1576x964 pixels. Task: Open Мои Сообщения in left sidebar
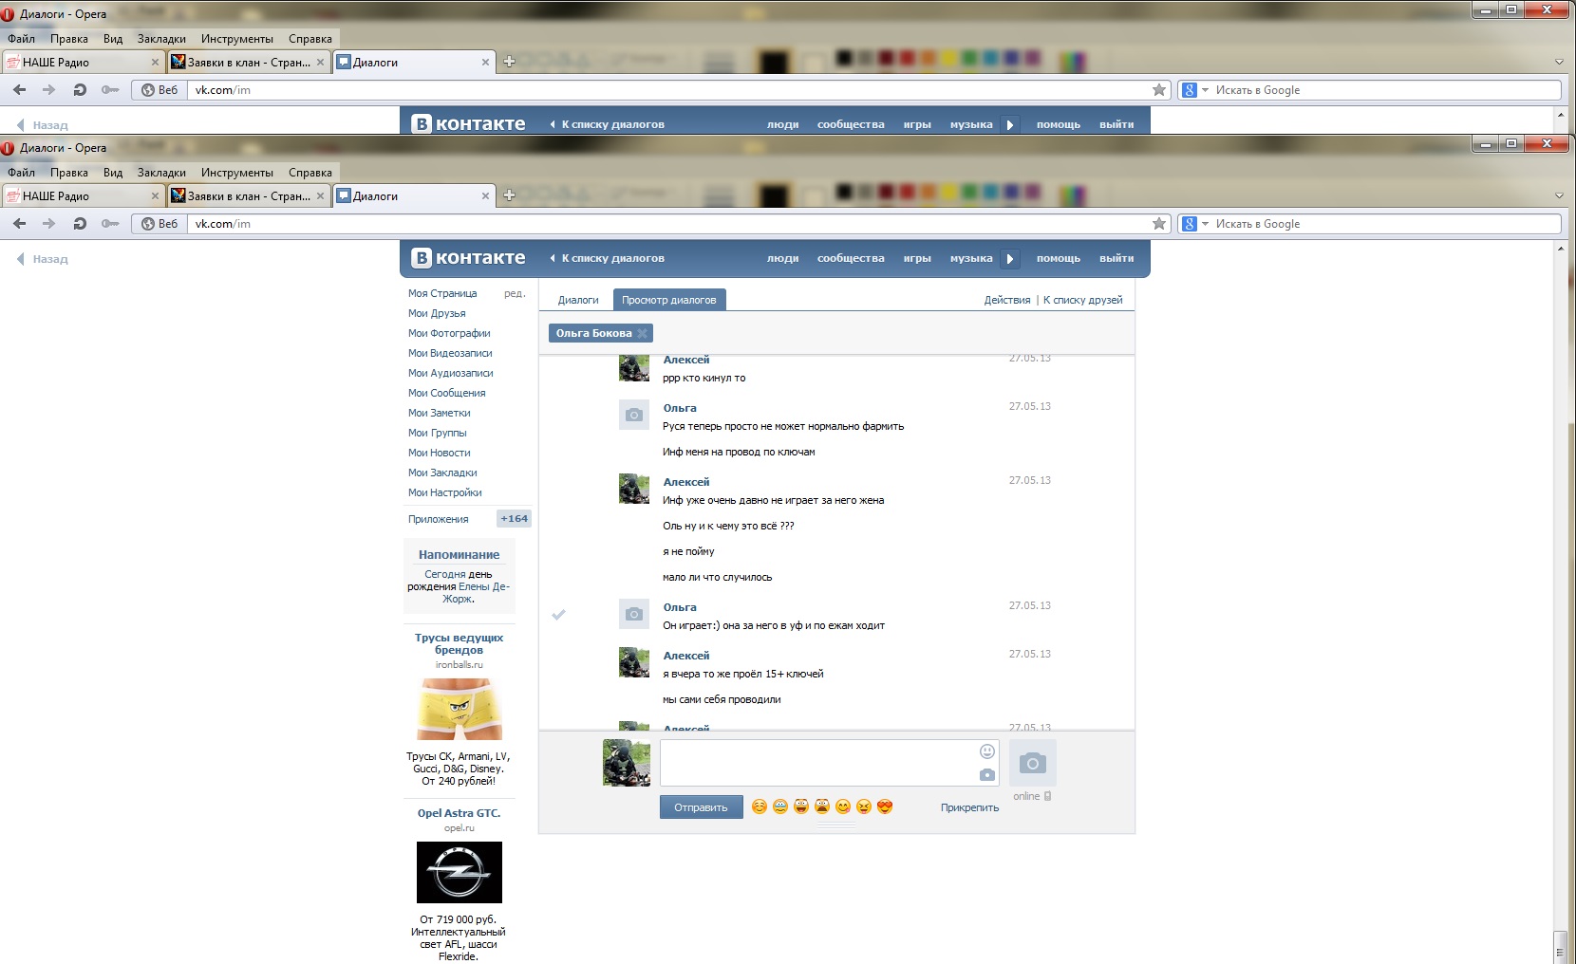[447, 393]
